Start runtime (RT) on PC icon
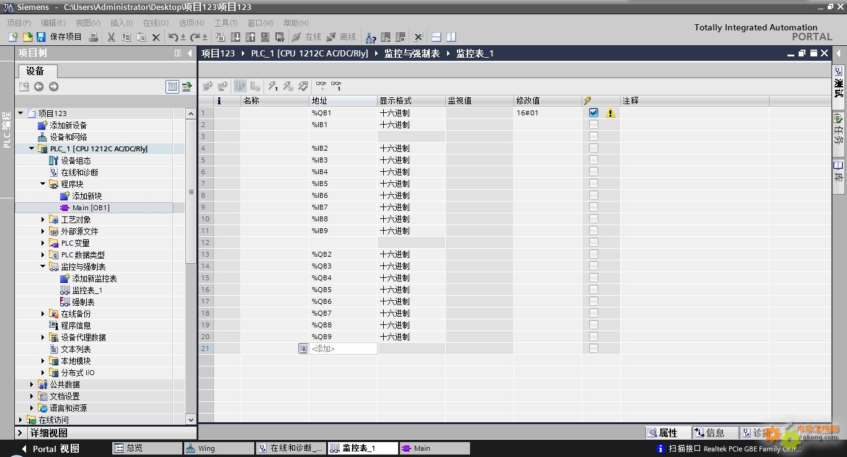847x457 pixels. (280, 37)
